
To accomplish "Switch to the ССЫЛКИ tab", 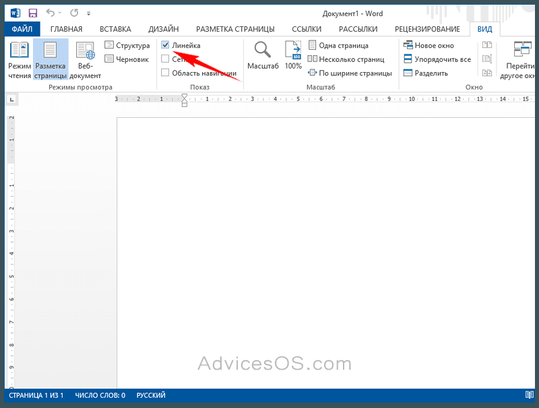I will (307, 29).
